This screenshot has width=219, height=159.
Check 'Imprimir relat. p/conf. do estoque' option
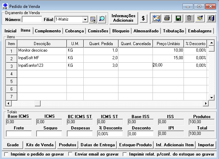pyautogui.click(x=125, y=154)
